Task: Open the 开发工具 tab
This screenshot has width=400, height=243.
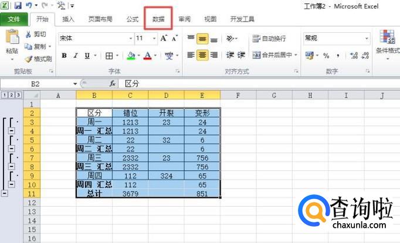Action: click(x=242, y=19)
